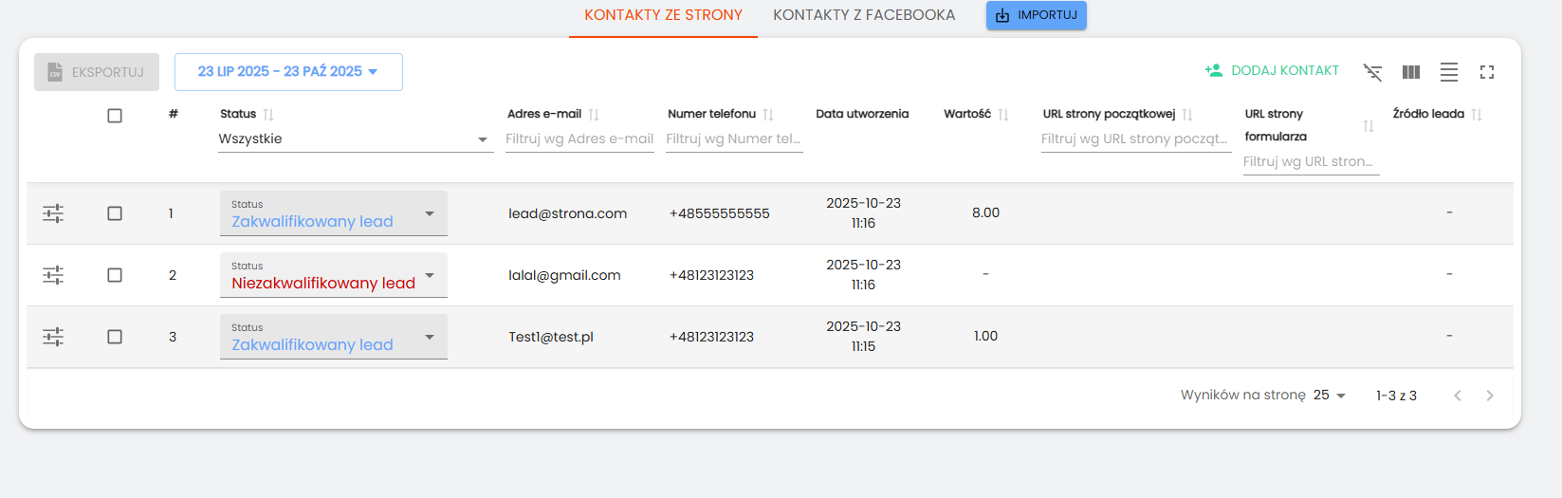Open the date range 23 LIP–23 PAŹ dropdown
1562x498 pixels.
coord(288,72)
